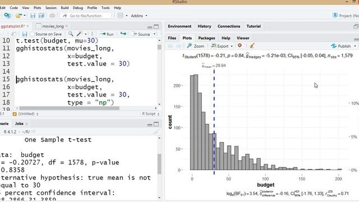Focus the Go to file/function field
Screen dimensions: 359x202
click(86, 16)
